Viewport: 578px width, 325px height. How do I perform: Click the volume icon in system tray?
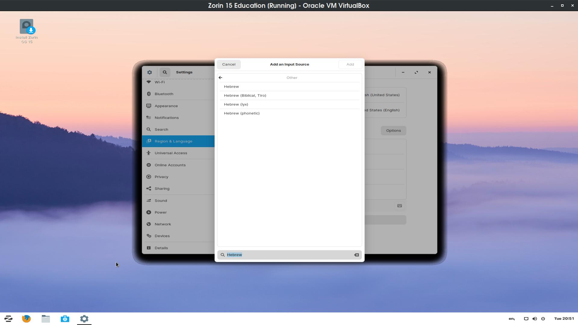point(535,319)
